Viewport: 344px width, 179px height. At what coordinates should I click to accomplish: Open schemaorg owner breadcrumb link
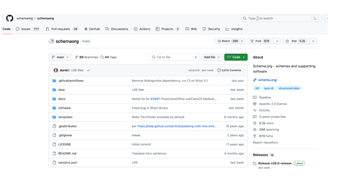25,18
